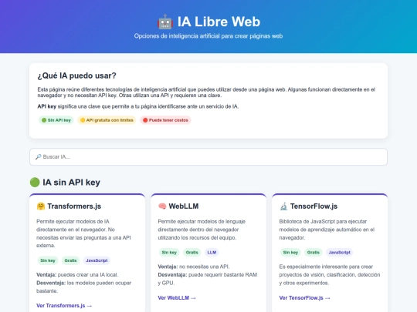Click the bold API key definition text
Image resolution: width=417 pixels, height=312 pixels.
pos(47,106)
